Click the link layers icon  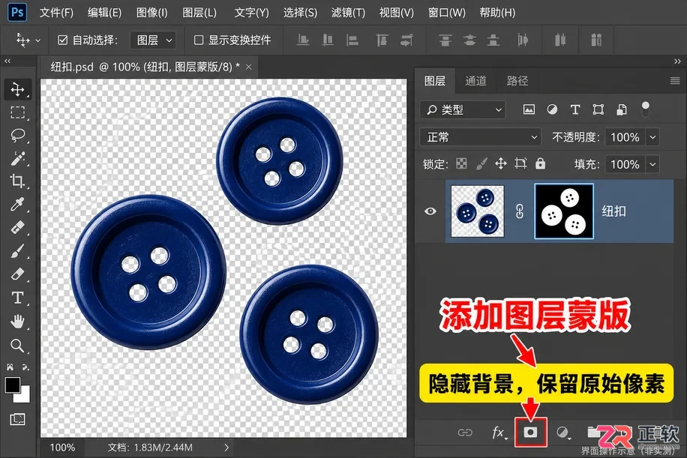click(x=465, y=433)
